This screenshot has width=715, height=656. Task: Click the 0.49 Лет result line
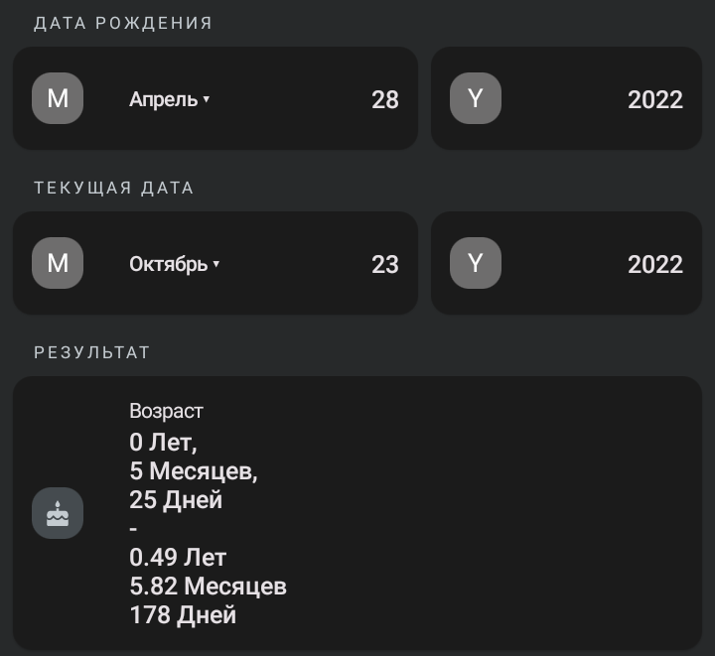(x=178, y=557)
